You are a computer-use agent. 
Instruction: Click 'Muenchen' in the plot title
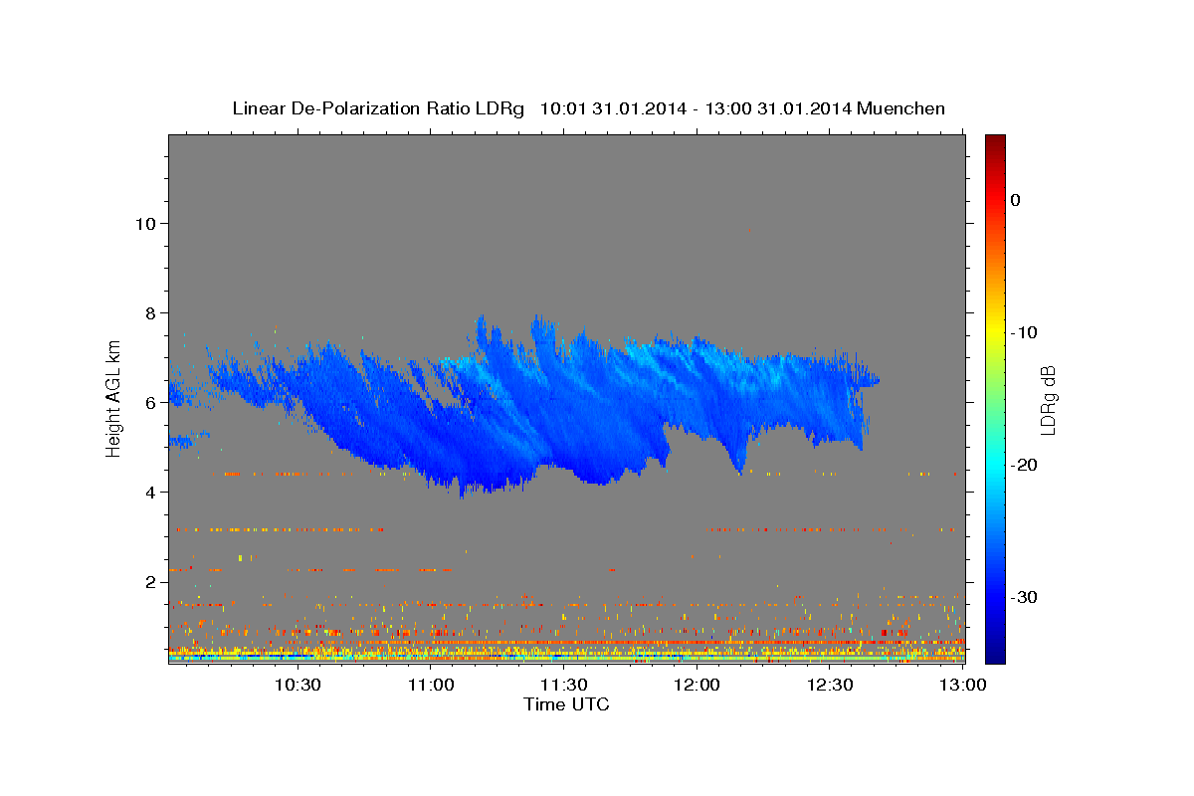900,108
